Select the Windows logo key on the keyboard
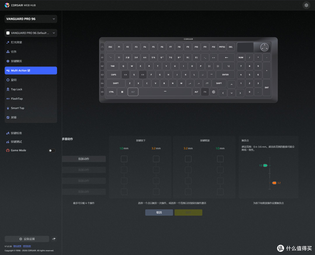This screenshot has width=315, height=255. point(122,92)
